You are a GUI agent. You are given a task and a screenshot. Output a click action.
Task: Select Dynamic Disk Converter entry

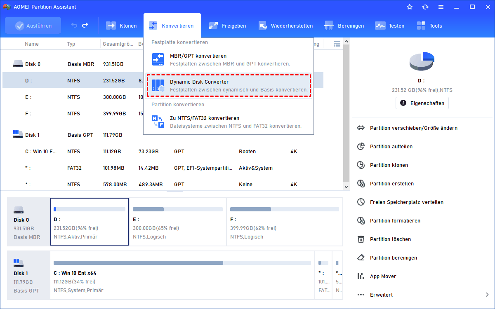229,86
